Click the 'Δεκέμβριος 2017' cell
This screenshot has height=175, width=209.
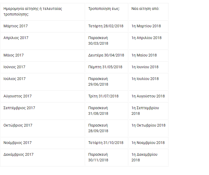(19, 154)
